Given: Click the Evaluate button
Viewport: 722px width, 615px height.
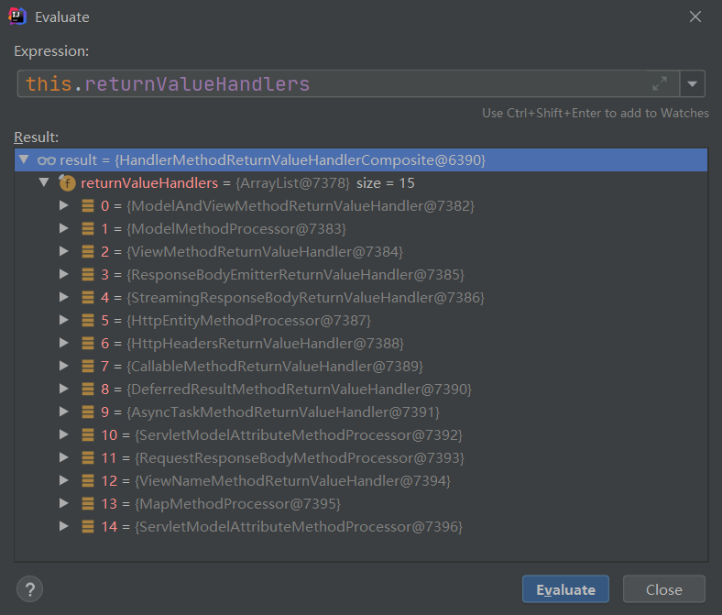Looking at the screenshot, I should (x=565, y=589).
